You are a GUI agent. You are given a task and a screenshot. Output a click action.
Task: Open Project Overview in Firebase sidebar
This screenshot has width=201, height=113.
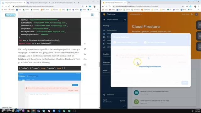(x=112, y=19)
